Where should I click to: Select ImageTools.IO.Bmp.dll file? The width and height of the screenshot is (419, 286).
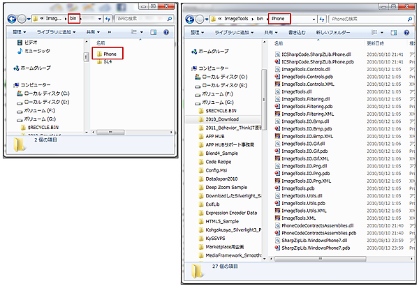coord(302,121)
